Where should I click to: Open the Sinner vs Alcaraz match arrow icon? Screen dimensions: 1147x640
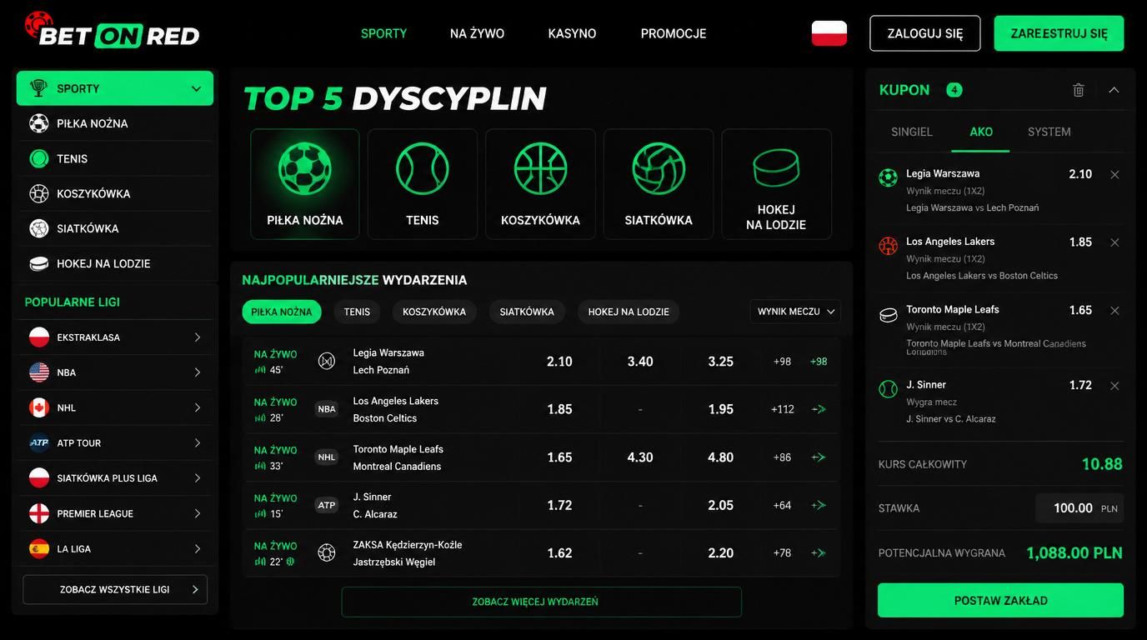point(819,505)
